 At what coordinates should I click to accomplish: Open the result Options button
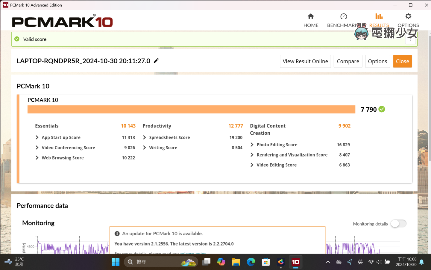pos(377,61)
